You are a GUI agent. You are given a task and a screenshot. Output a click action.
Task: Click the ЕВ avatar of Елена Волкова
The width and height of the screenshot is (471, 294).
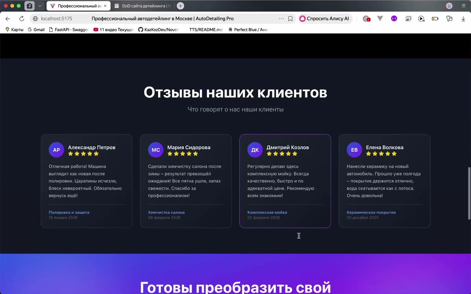point(354,150)
